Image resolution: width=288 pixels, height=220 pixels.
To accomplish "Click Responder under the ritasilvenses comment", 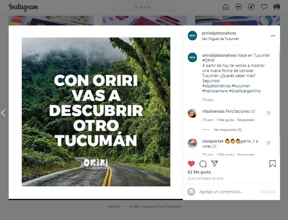I will tap(246, 120).
